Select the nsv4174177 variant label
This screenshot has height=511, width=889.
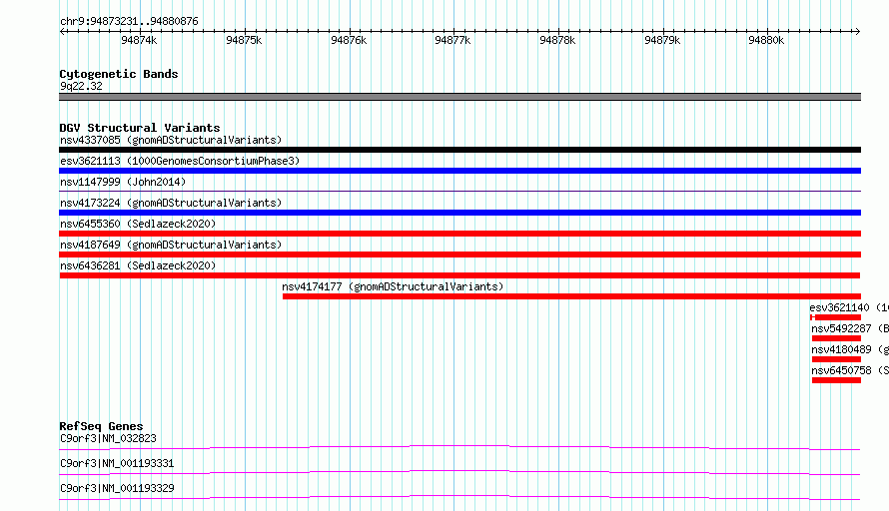click(393, 286)
